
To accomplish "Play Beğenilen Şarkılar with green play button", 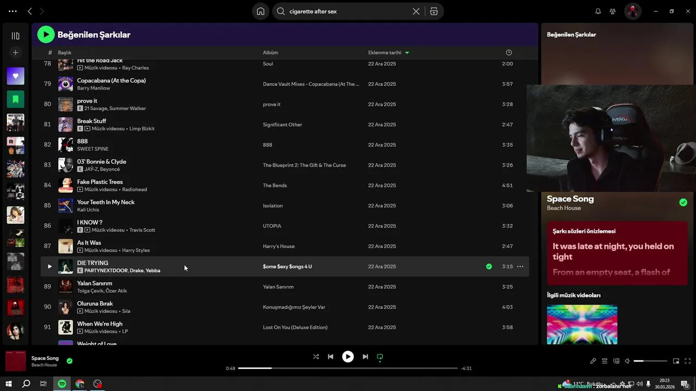I will pos(46,35).
